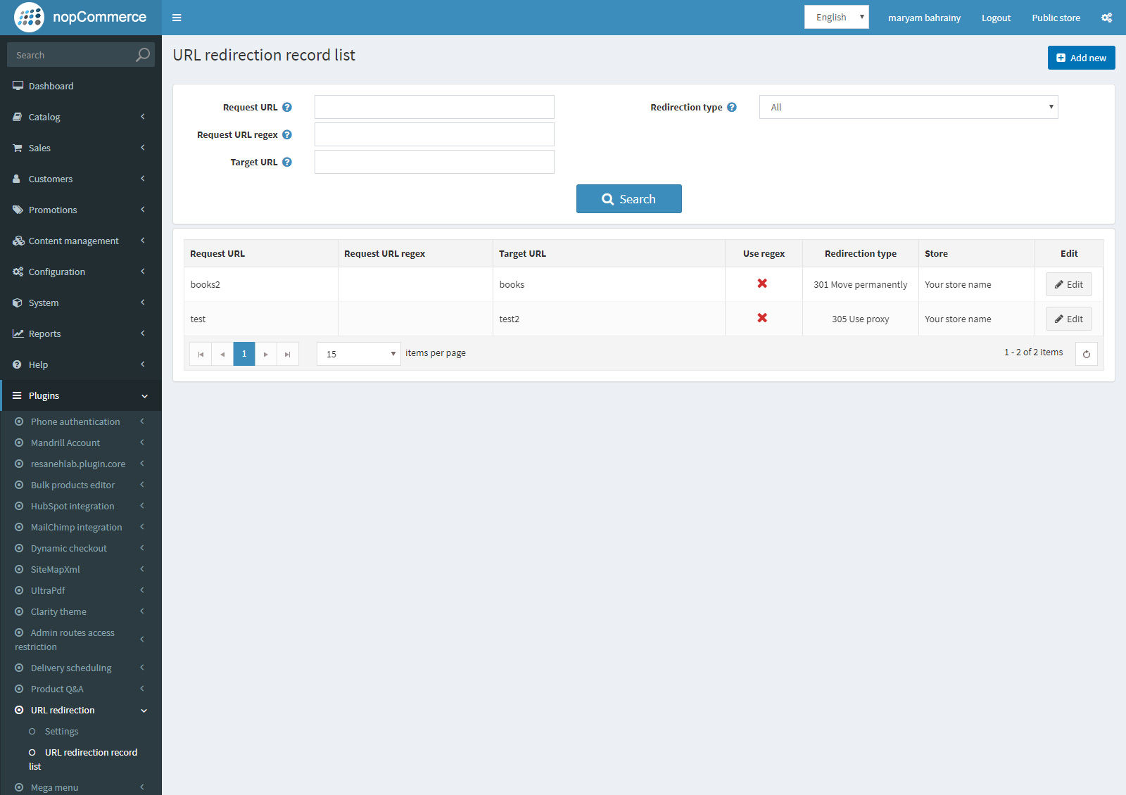Focus the Request URL input field
Screen dimensions: 1126x795
coord(434,107)
